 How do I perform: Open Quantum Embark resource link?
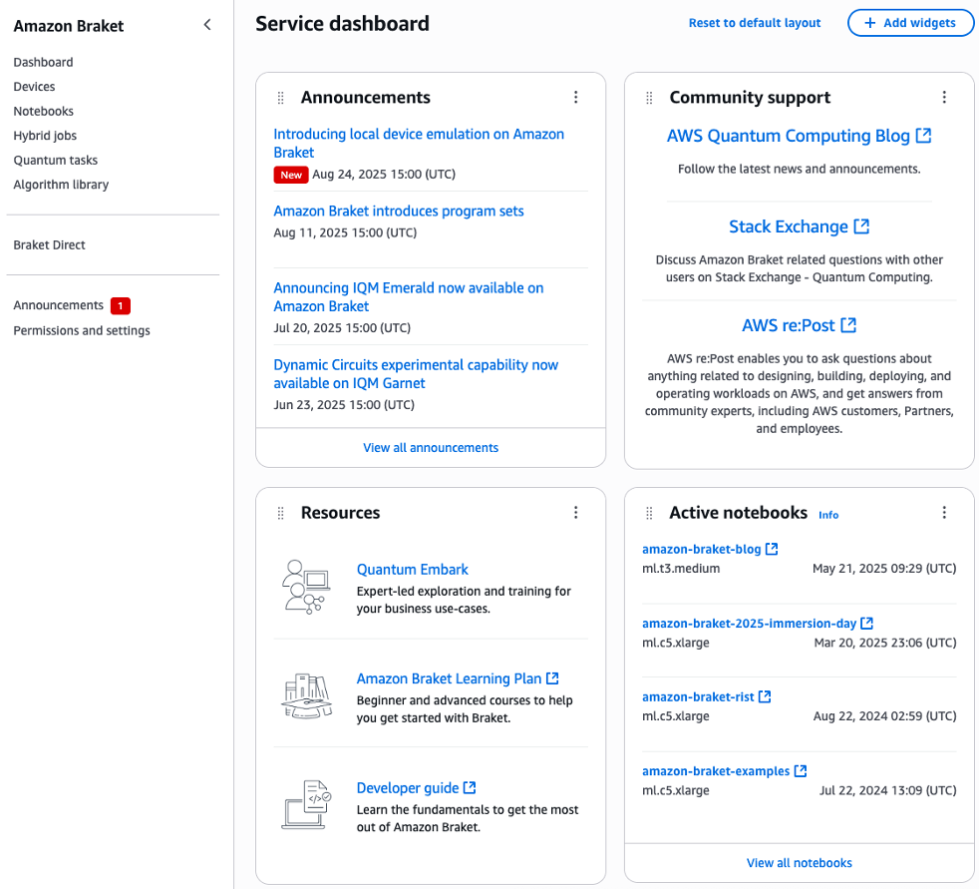[412, 569]
